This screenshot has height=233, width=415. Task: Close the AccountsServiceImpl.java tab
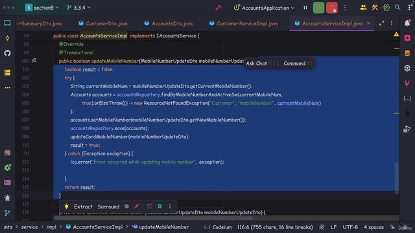coord(368,23)
